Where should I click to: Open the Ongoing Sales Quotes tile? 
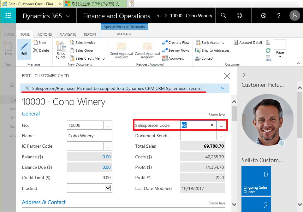(x=256, y=181)
